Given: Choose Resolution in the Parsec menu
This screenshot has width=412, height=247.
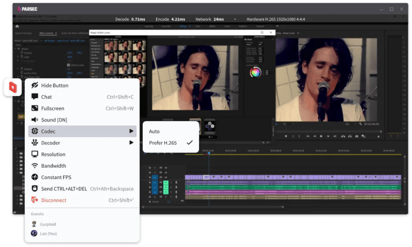Looking at the screenshot, I should pos(82,154).
